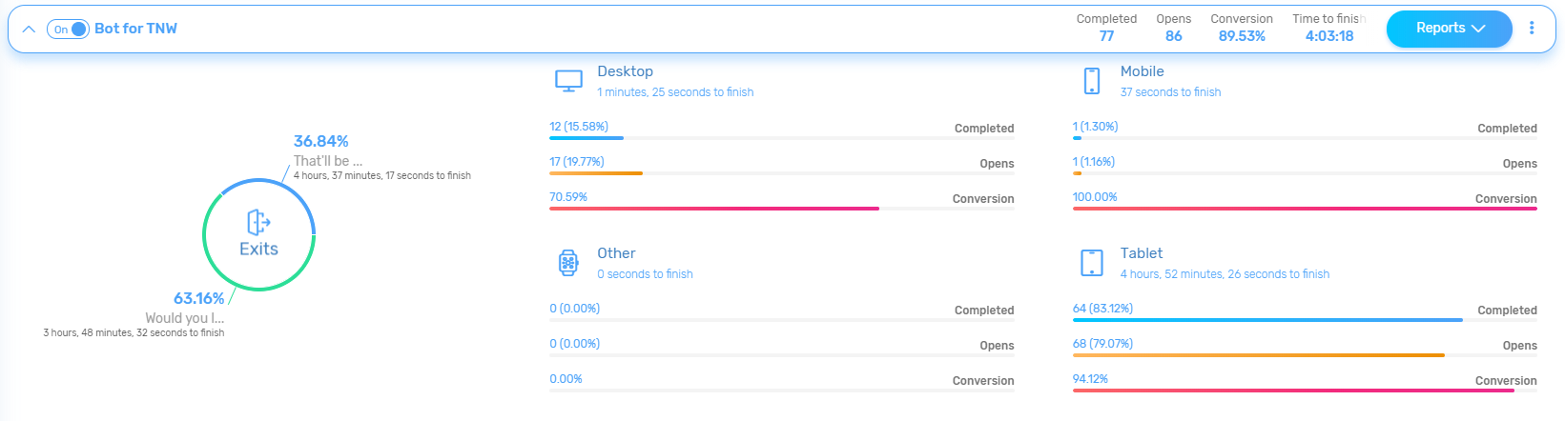Click the Desktop opens orange bar
Screen dimensions: 1565x421
(596, 173)
